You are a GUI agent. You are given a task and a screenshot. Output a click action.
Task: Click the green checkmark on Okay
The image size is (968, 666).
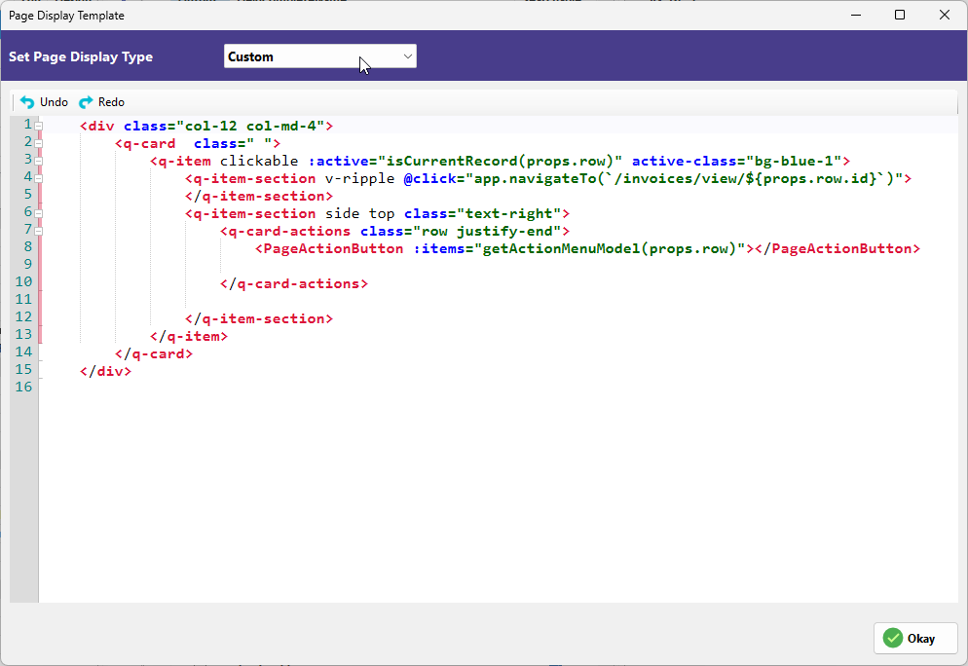coord(893,638)
